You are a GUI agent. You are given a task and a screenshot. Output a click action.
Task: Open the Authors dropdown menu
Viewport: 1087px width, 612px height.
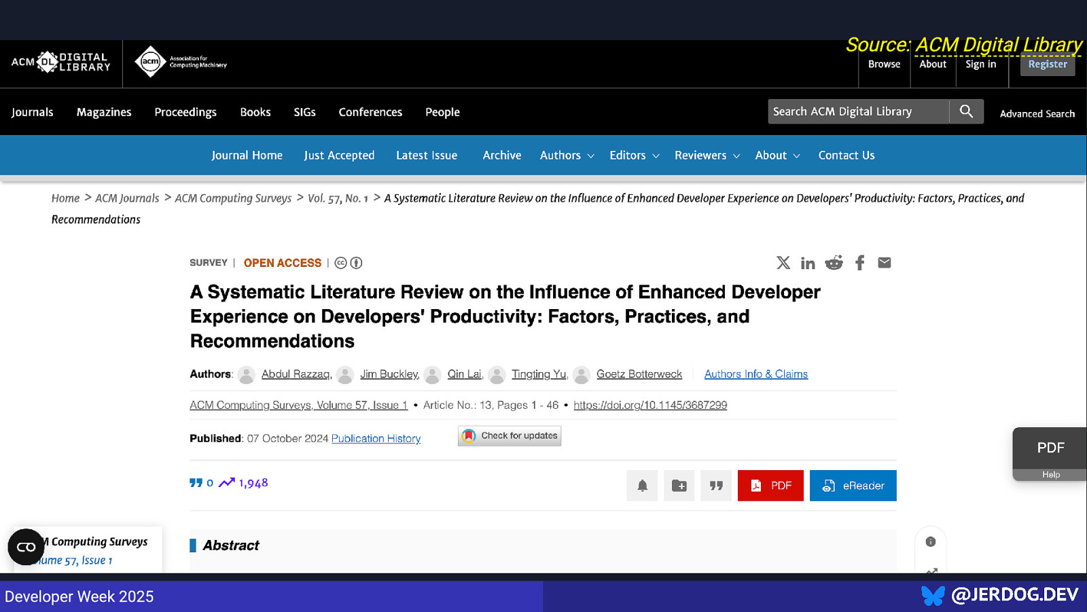pyautogui.click(x=567, y=156)
